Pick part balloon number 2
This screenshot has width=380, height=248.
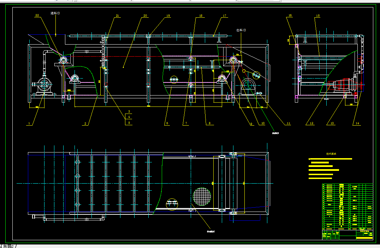(85, 123)
